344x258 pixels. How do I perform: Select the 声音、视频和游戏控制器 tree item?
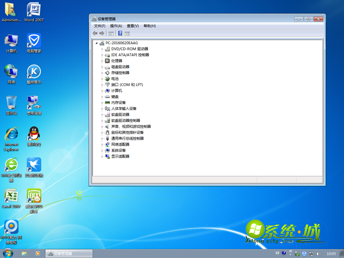(131, 127)
